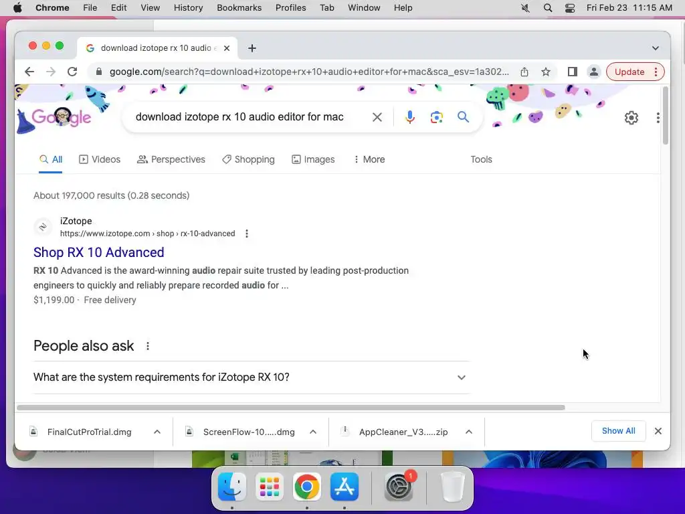
Task: Click the vertical page scrollbar
Action: pyautogui.click(x=666, y=115)
